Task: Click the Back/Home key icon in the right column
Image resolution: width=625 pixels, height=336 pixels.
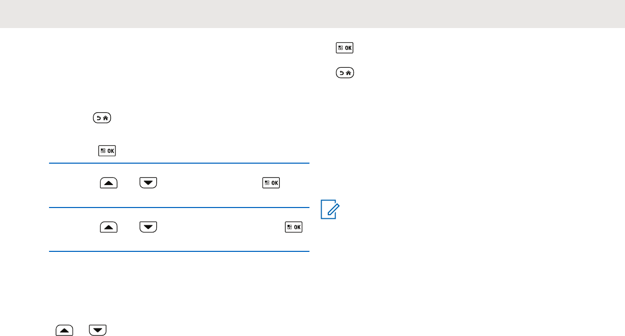Action: point(345,73)
